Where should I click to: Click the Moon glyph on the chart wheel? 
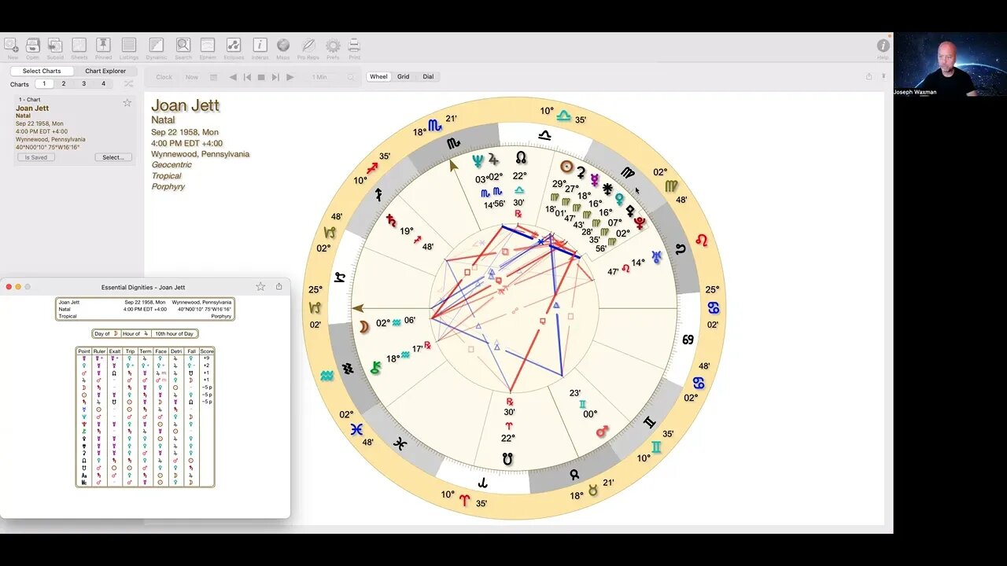pyautogui.click(x=364, y=326)
